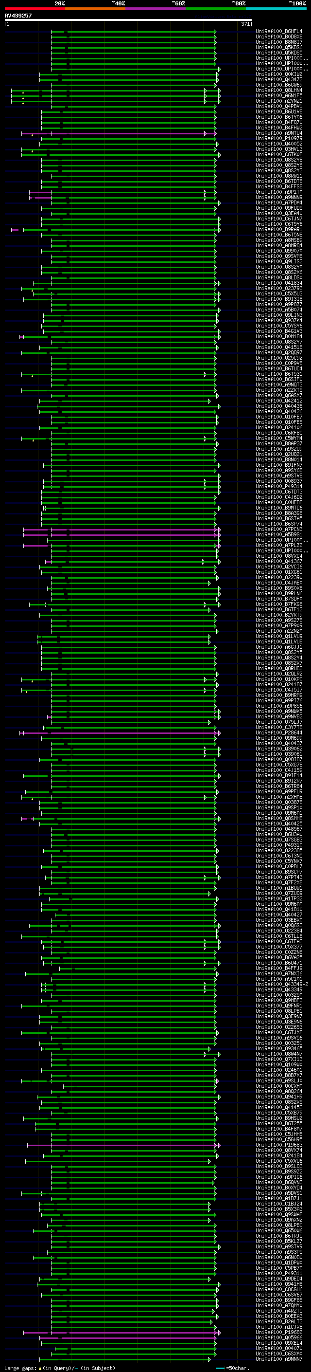Select the UniRef100_P28644 entry
The image size is (311, 1372).
[279, 733]
